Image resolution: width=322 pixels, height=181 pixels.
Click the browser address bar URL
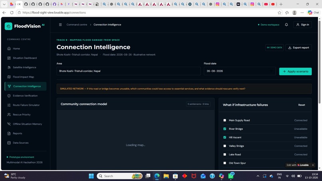(54, 12)
